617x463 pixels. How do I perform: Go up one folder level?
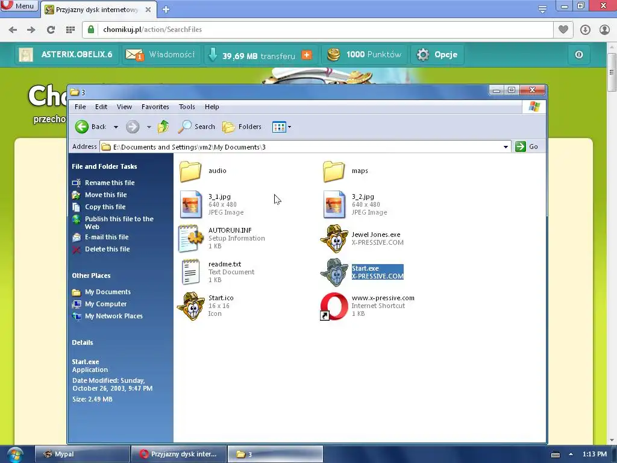pos(163,127)
